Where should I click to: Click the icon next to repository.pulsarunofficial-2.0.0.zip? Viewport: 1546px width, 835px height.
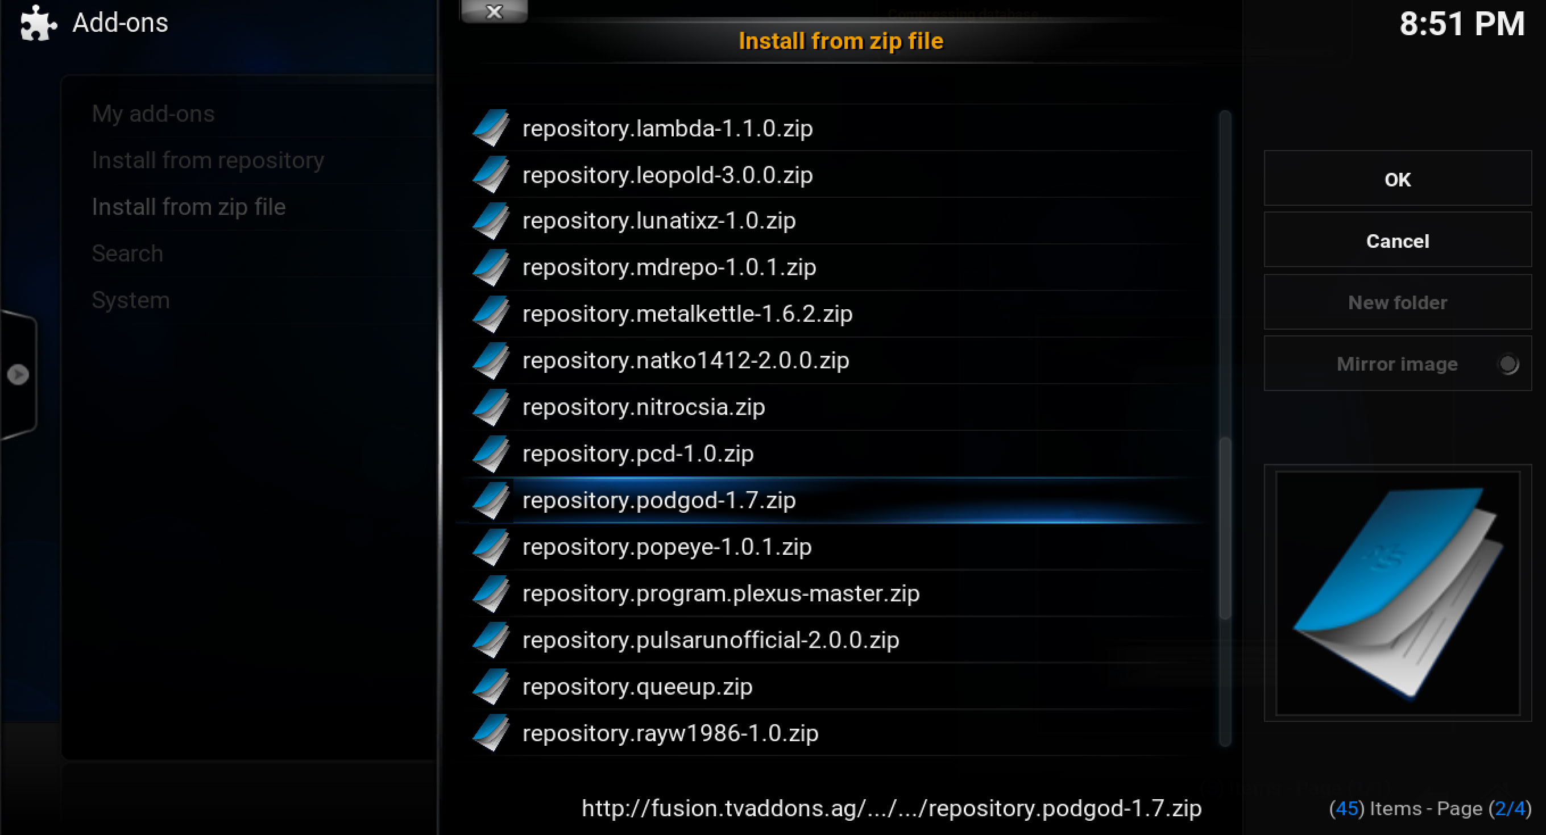tap(491, 639)
